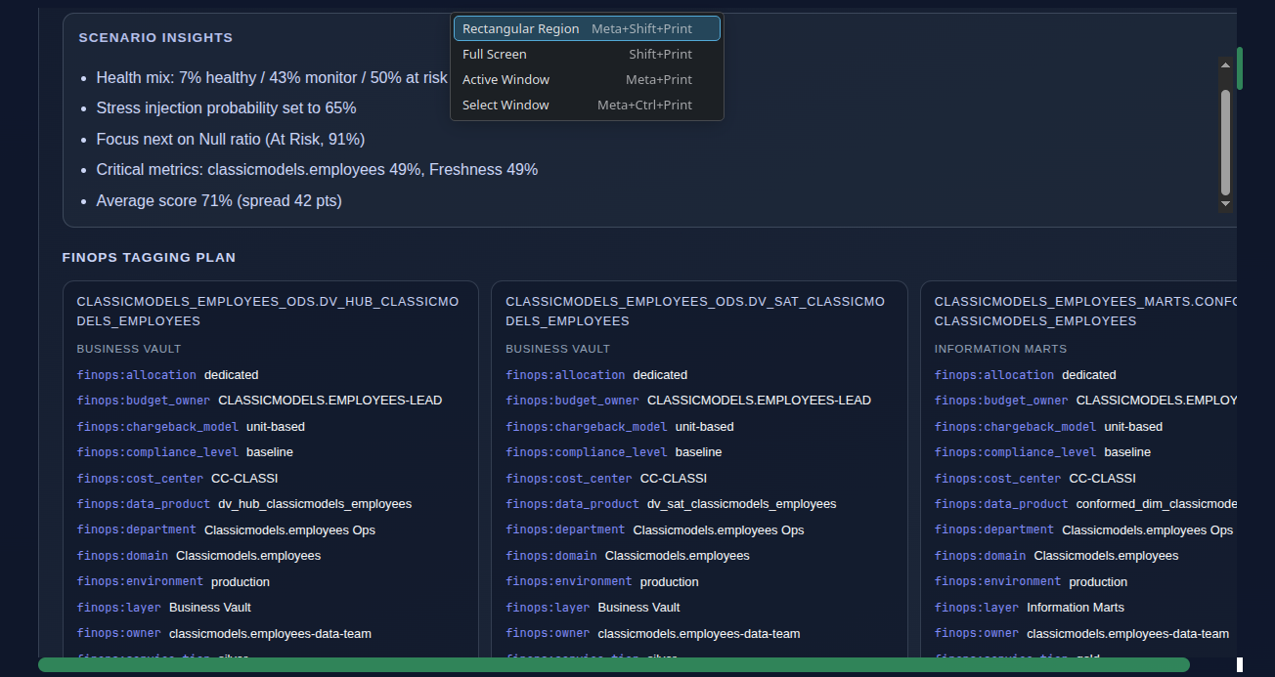Click the "Active Window" menu entry
The image size is (1275, 677).
pos(506,79)
